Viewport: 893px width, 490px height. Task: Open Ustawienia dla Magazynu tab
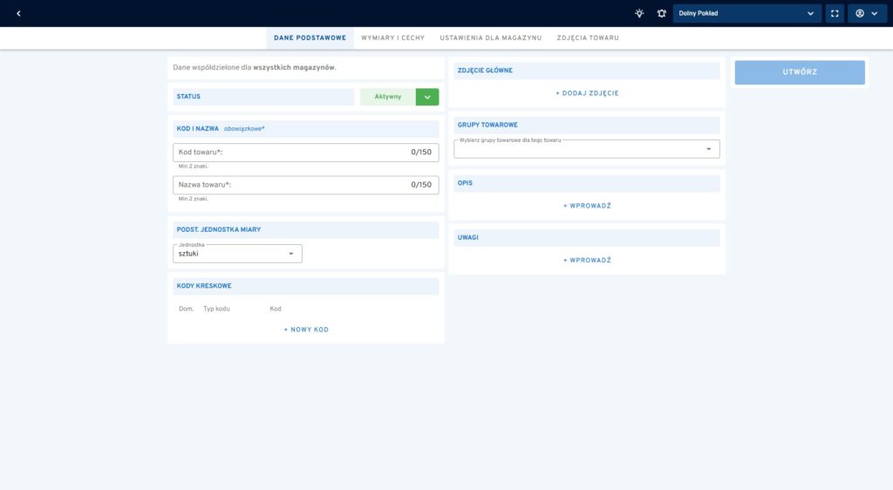pos(490,38)
